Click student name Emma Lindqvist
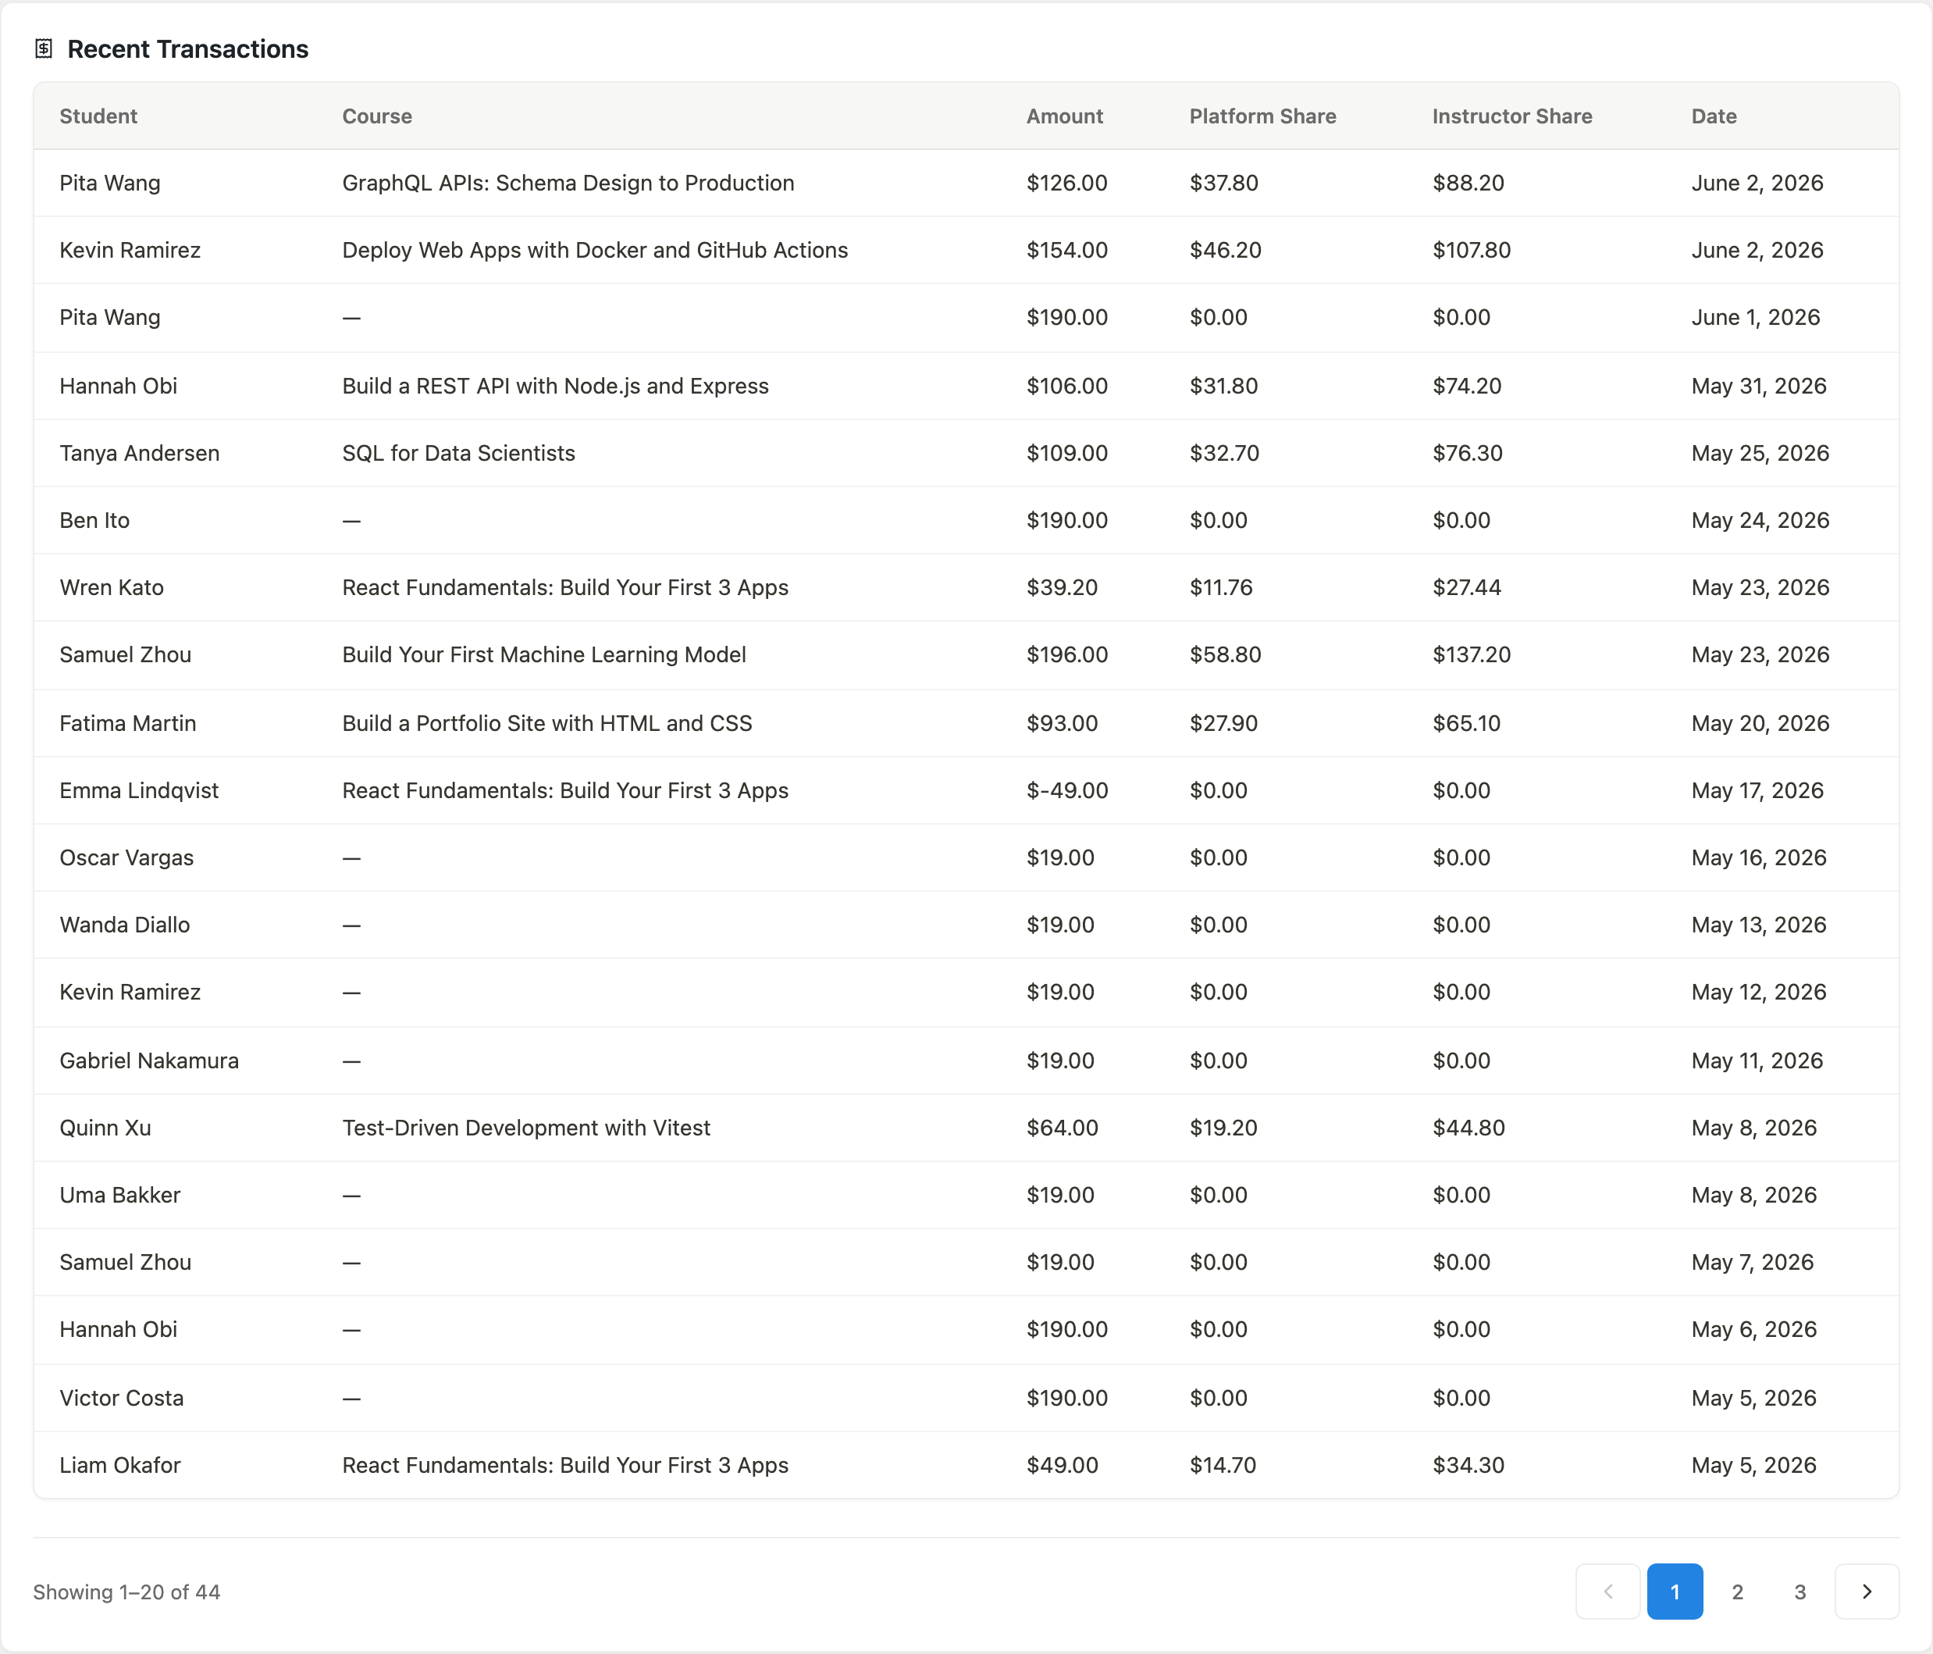The height and width of the screenshot is (1654, 1933). tap(139, 790)
